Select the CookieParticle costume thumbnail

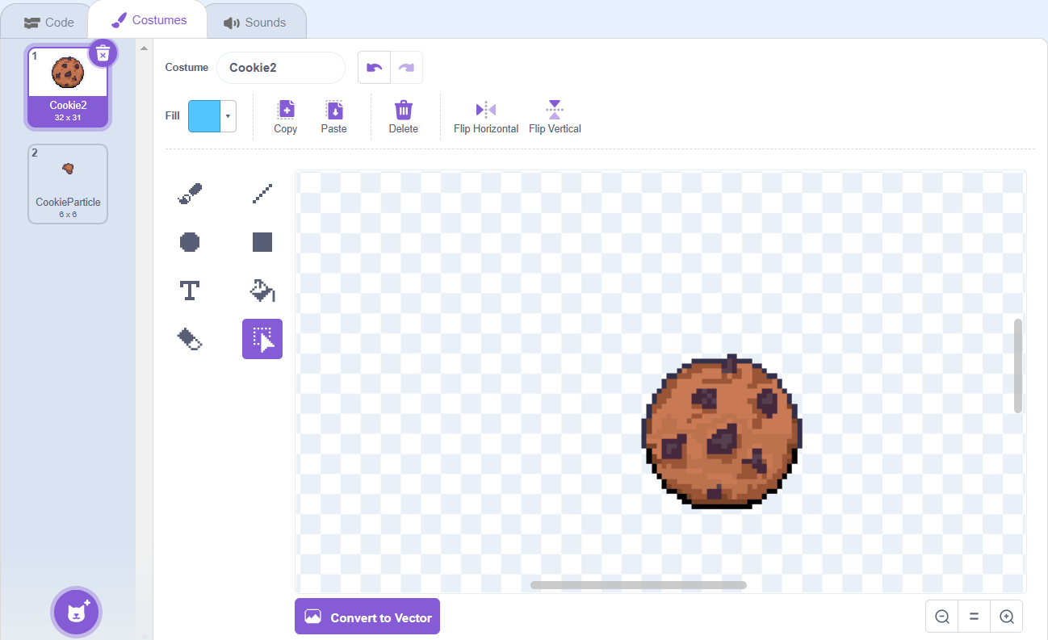pyautogui.click(x=68, y=184)
